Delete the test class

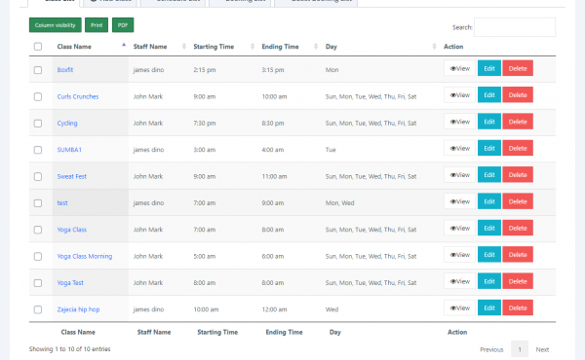pyautogui.click(x=518, y=201)
